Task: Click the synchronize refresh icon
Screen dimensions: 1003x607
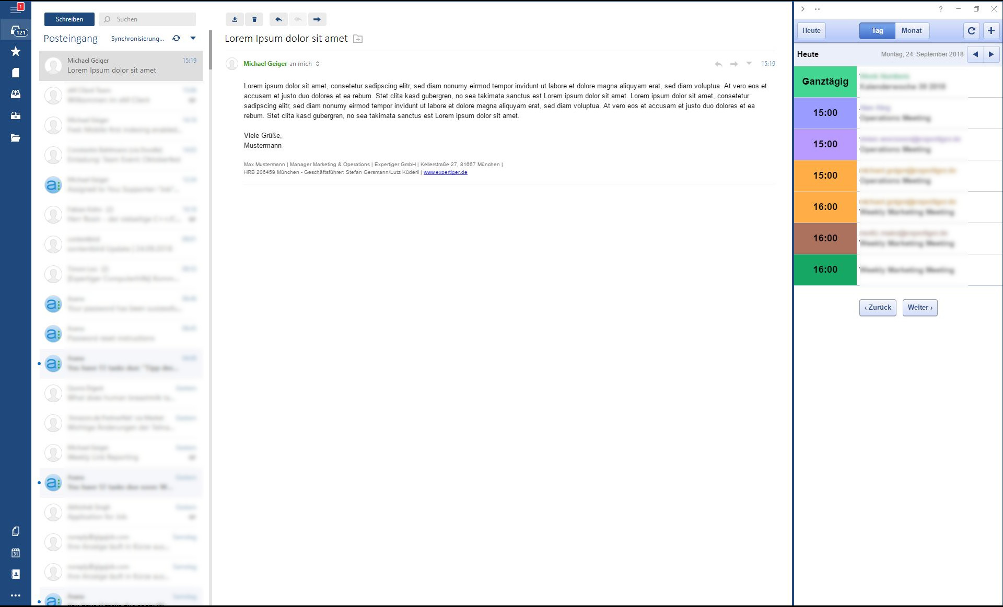Action: point(177,38)
